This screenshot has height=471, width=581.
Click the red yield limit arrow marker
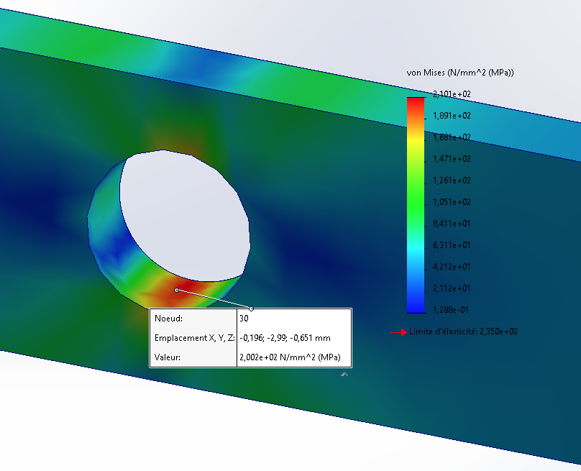coord(398,332)
